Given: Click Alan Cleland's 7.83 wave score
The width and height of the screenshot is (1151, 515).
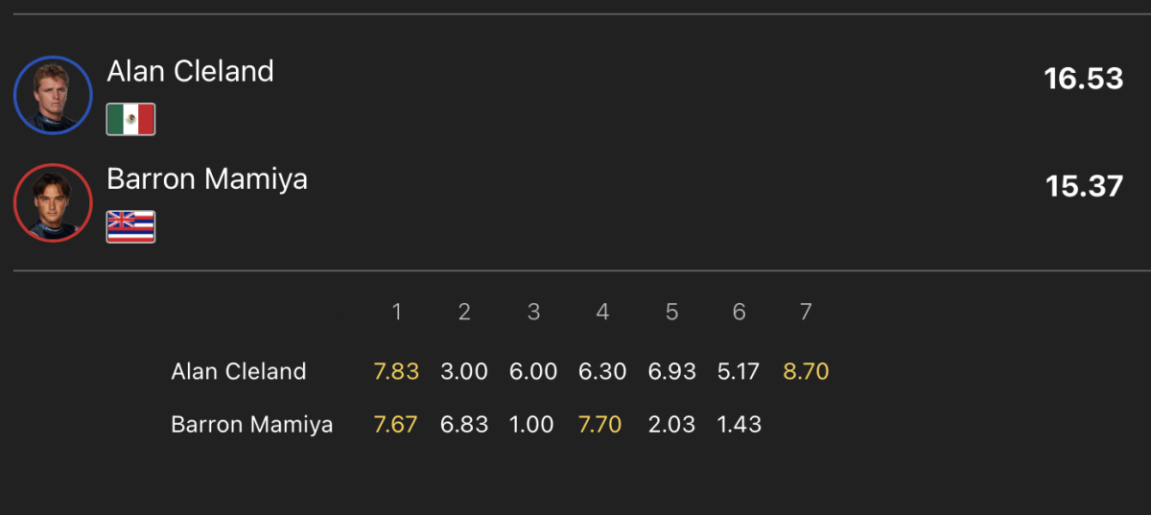Looking at the screenshot, I should click(x=396, y=371).
